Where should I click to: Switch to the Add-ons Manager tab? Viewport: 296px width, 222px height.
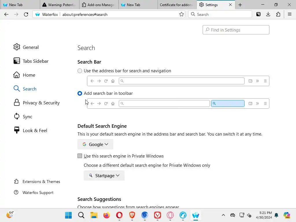[x=99, y=5]
